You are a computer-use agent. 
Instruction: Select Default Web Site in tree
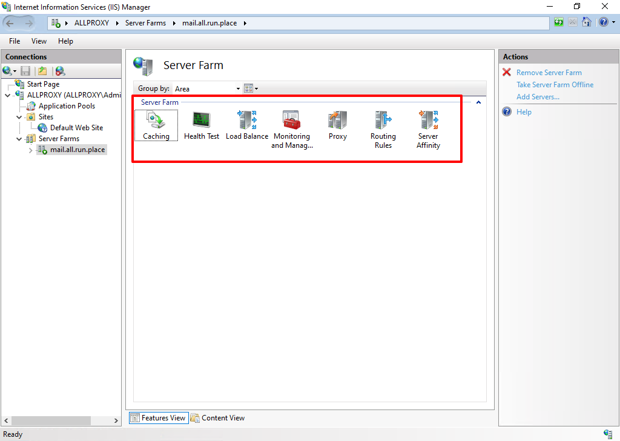76,128
